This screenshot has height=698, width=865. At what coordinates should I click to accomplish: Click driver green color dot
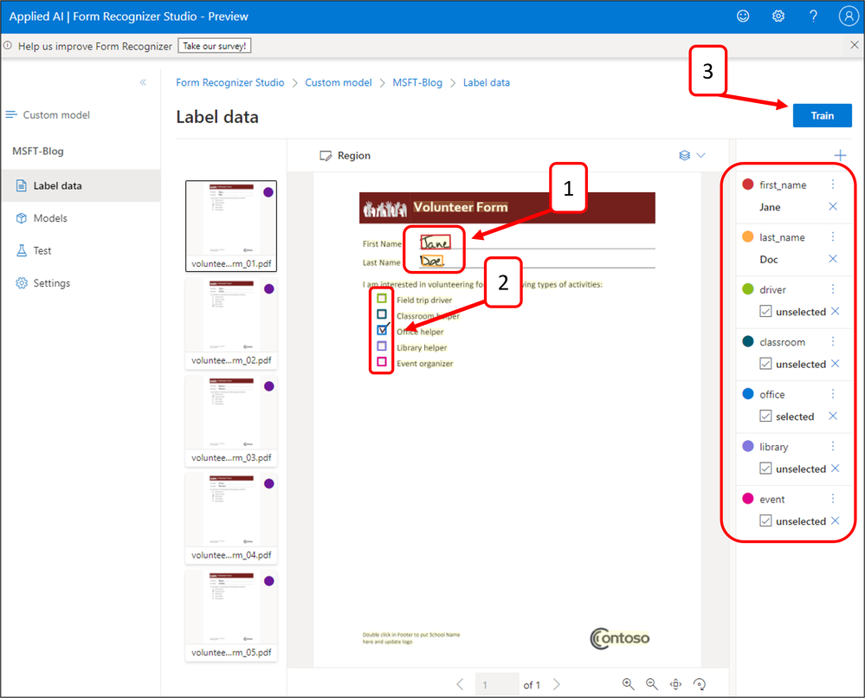click(747, 289)
